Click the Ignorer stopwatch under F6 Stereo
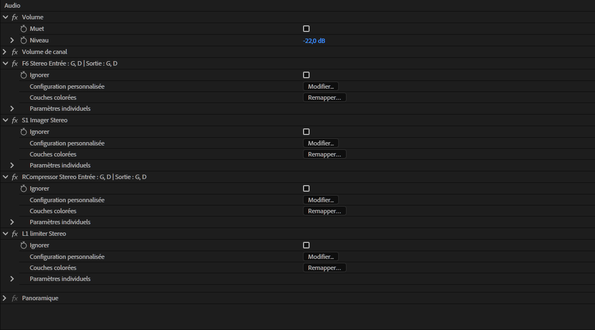This screenshot has height=330, width=595. (x=24, y=75)
